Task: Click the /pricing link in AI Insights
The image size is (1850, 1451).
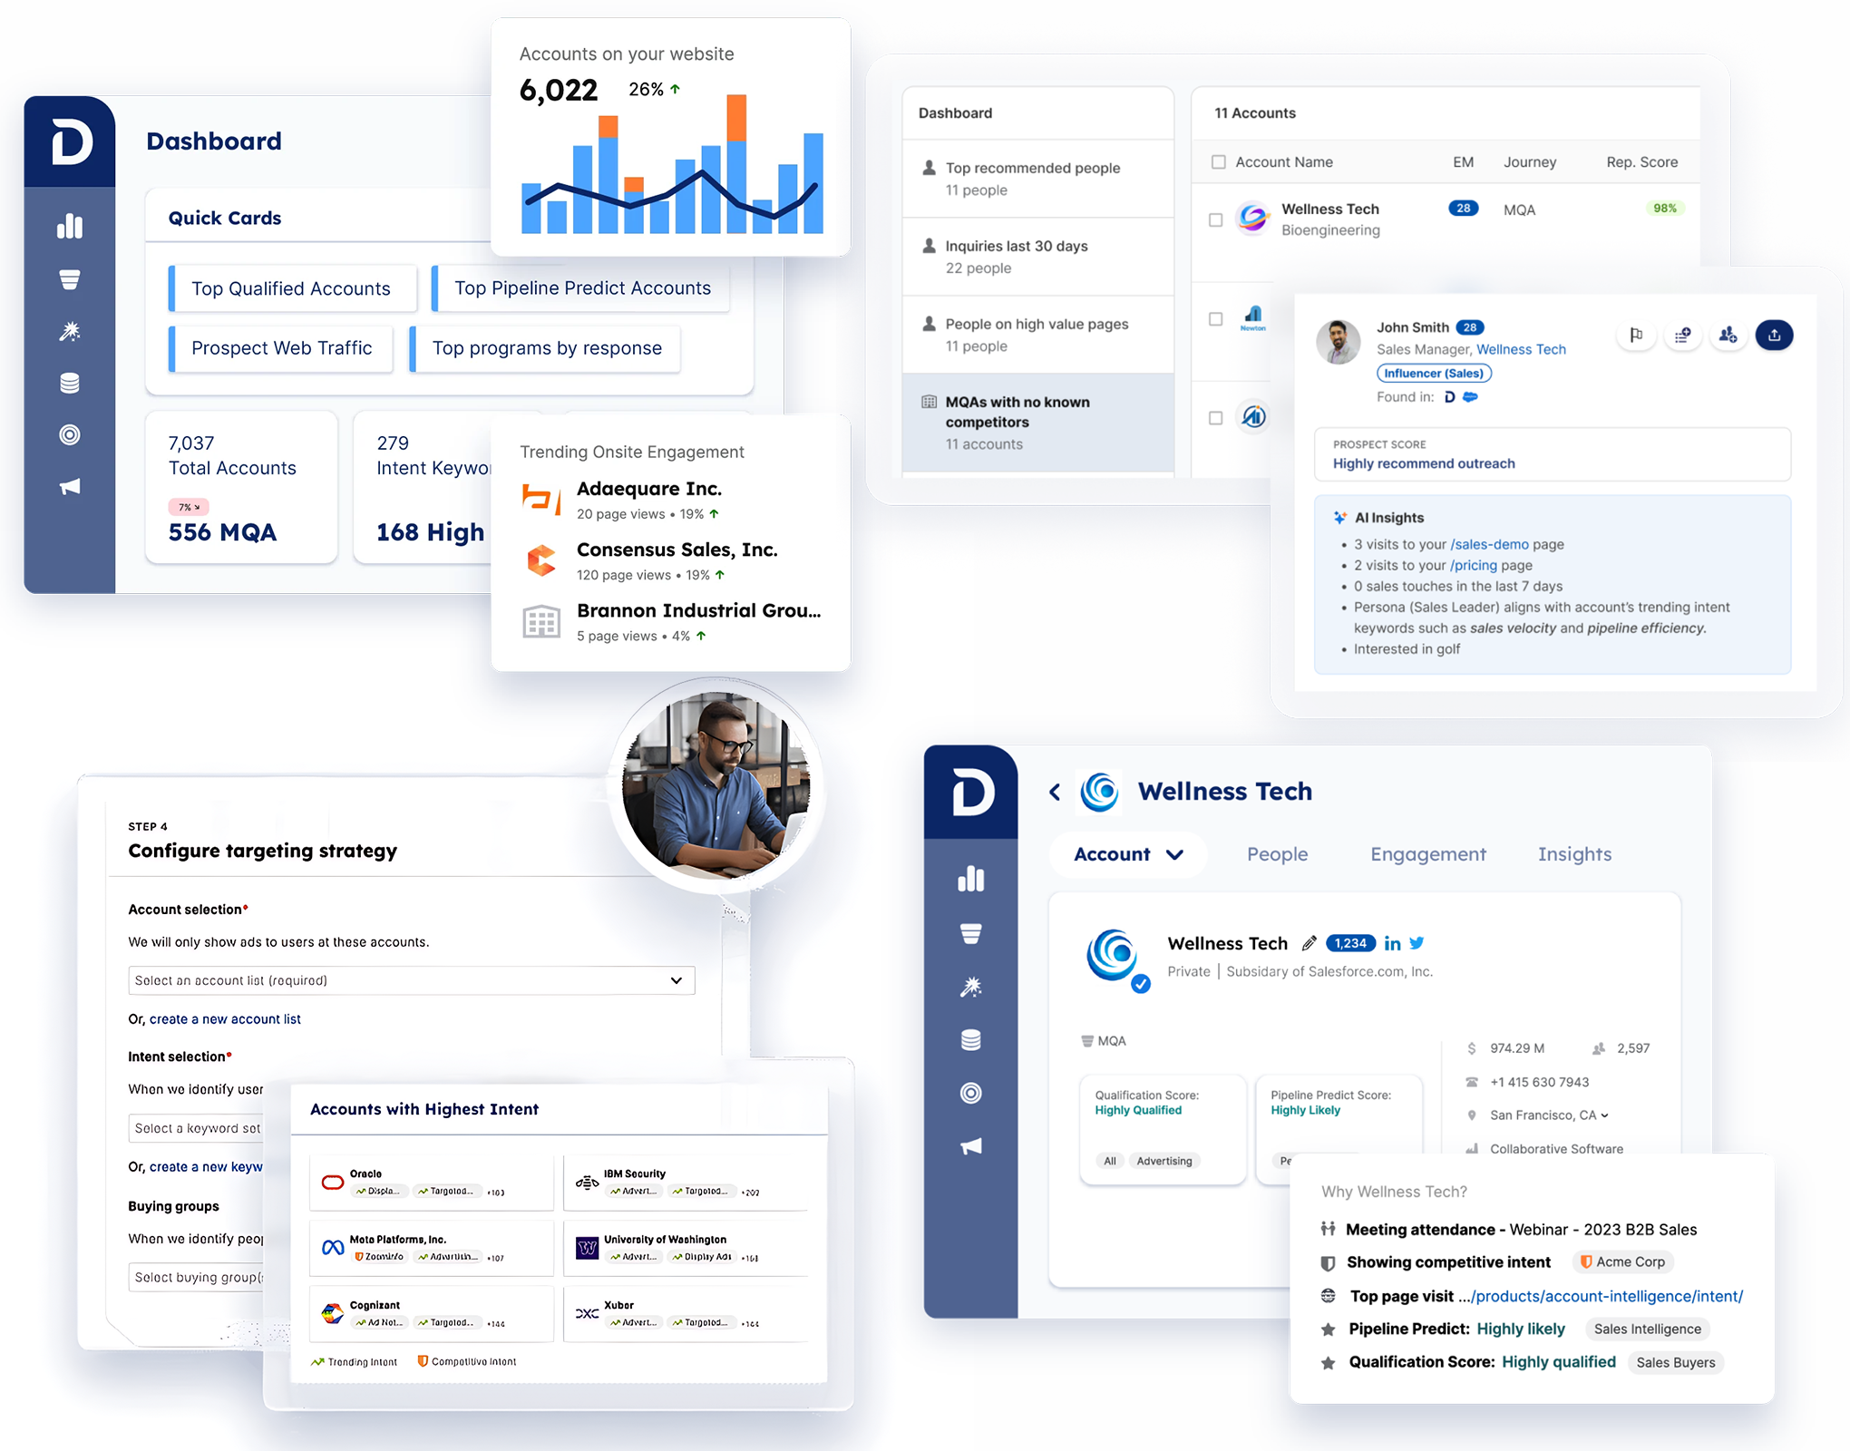Action: tap(1473, 566)
